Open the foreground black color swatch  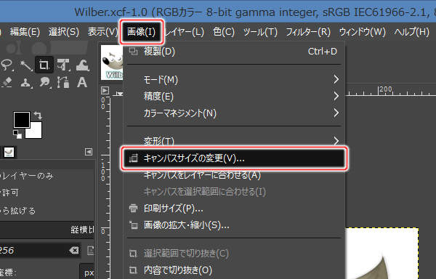[22, 119]
